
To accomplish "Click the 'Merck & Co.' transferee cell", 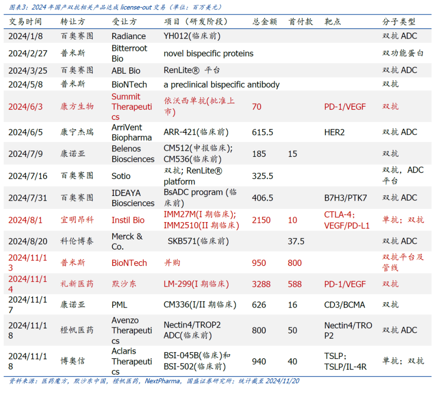I will tap(127, 241).
